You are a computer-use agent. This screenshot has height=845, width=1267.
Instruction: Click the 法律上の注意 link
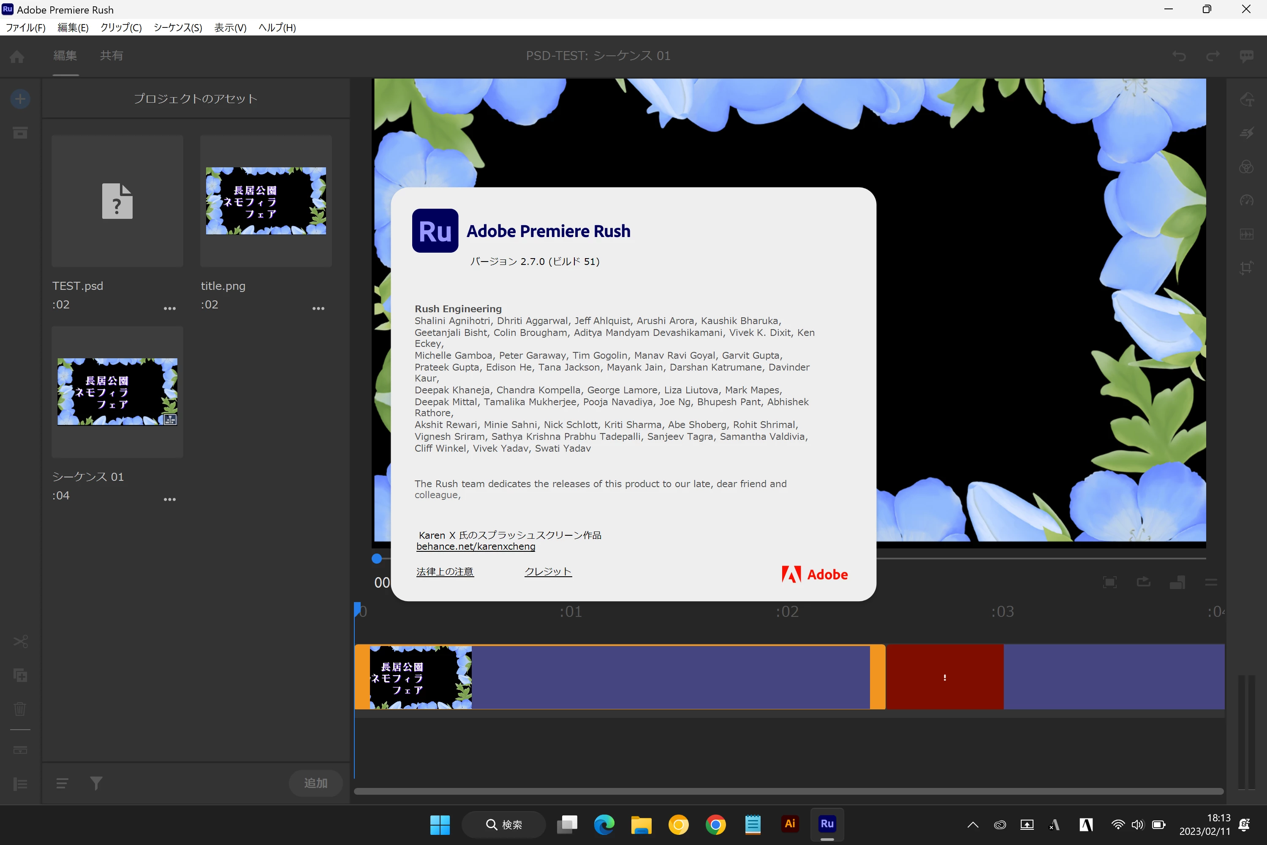click(444, 571)
